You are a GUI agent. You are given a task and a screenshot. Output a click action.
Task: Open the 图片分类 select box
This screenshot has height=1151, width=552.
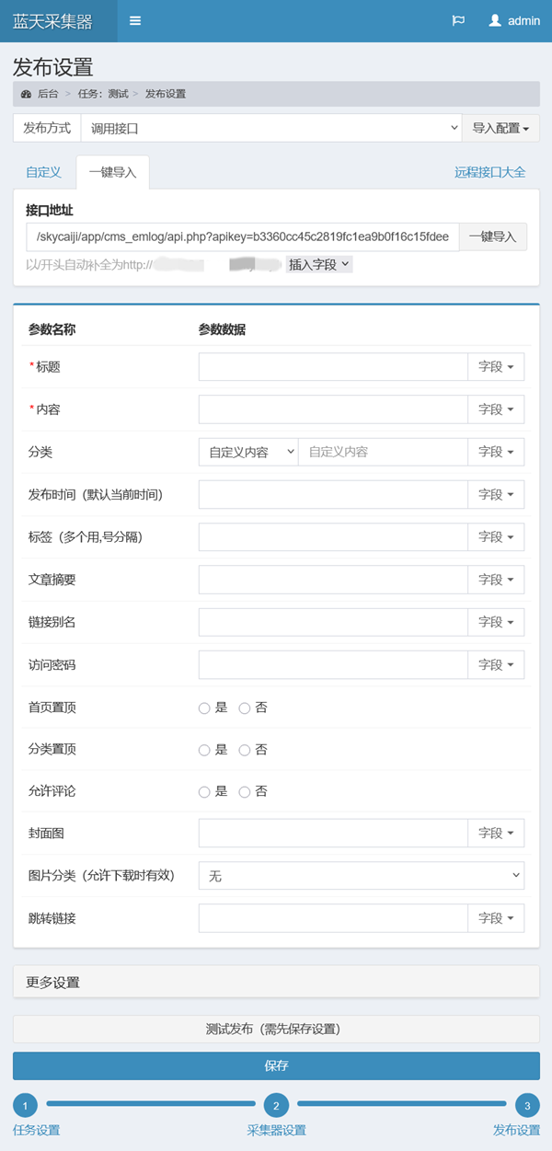(361, 877)
